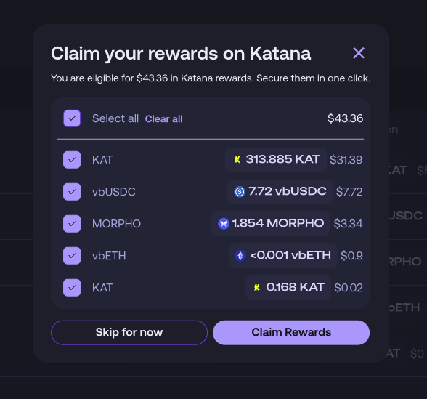
Task: Click the blue MORPHO butterfly icon
Action: click(x=224, y=224)
